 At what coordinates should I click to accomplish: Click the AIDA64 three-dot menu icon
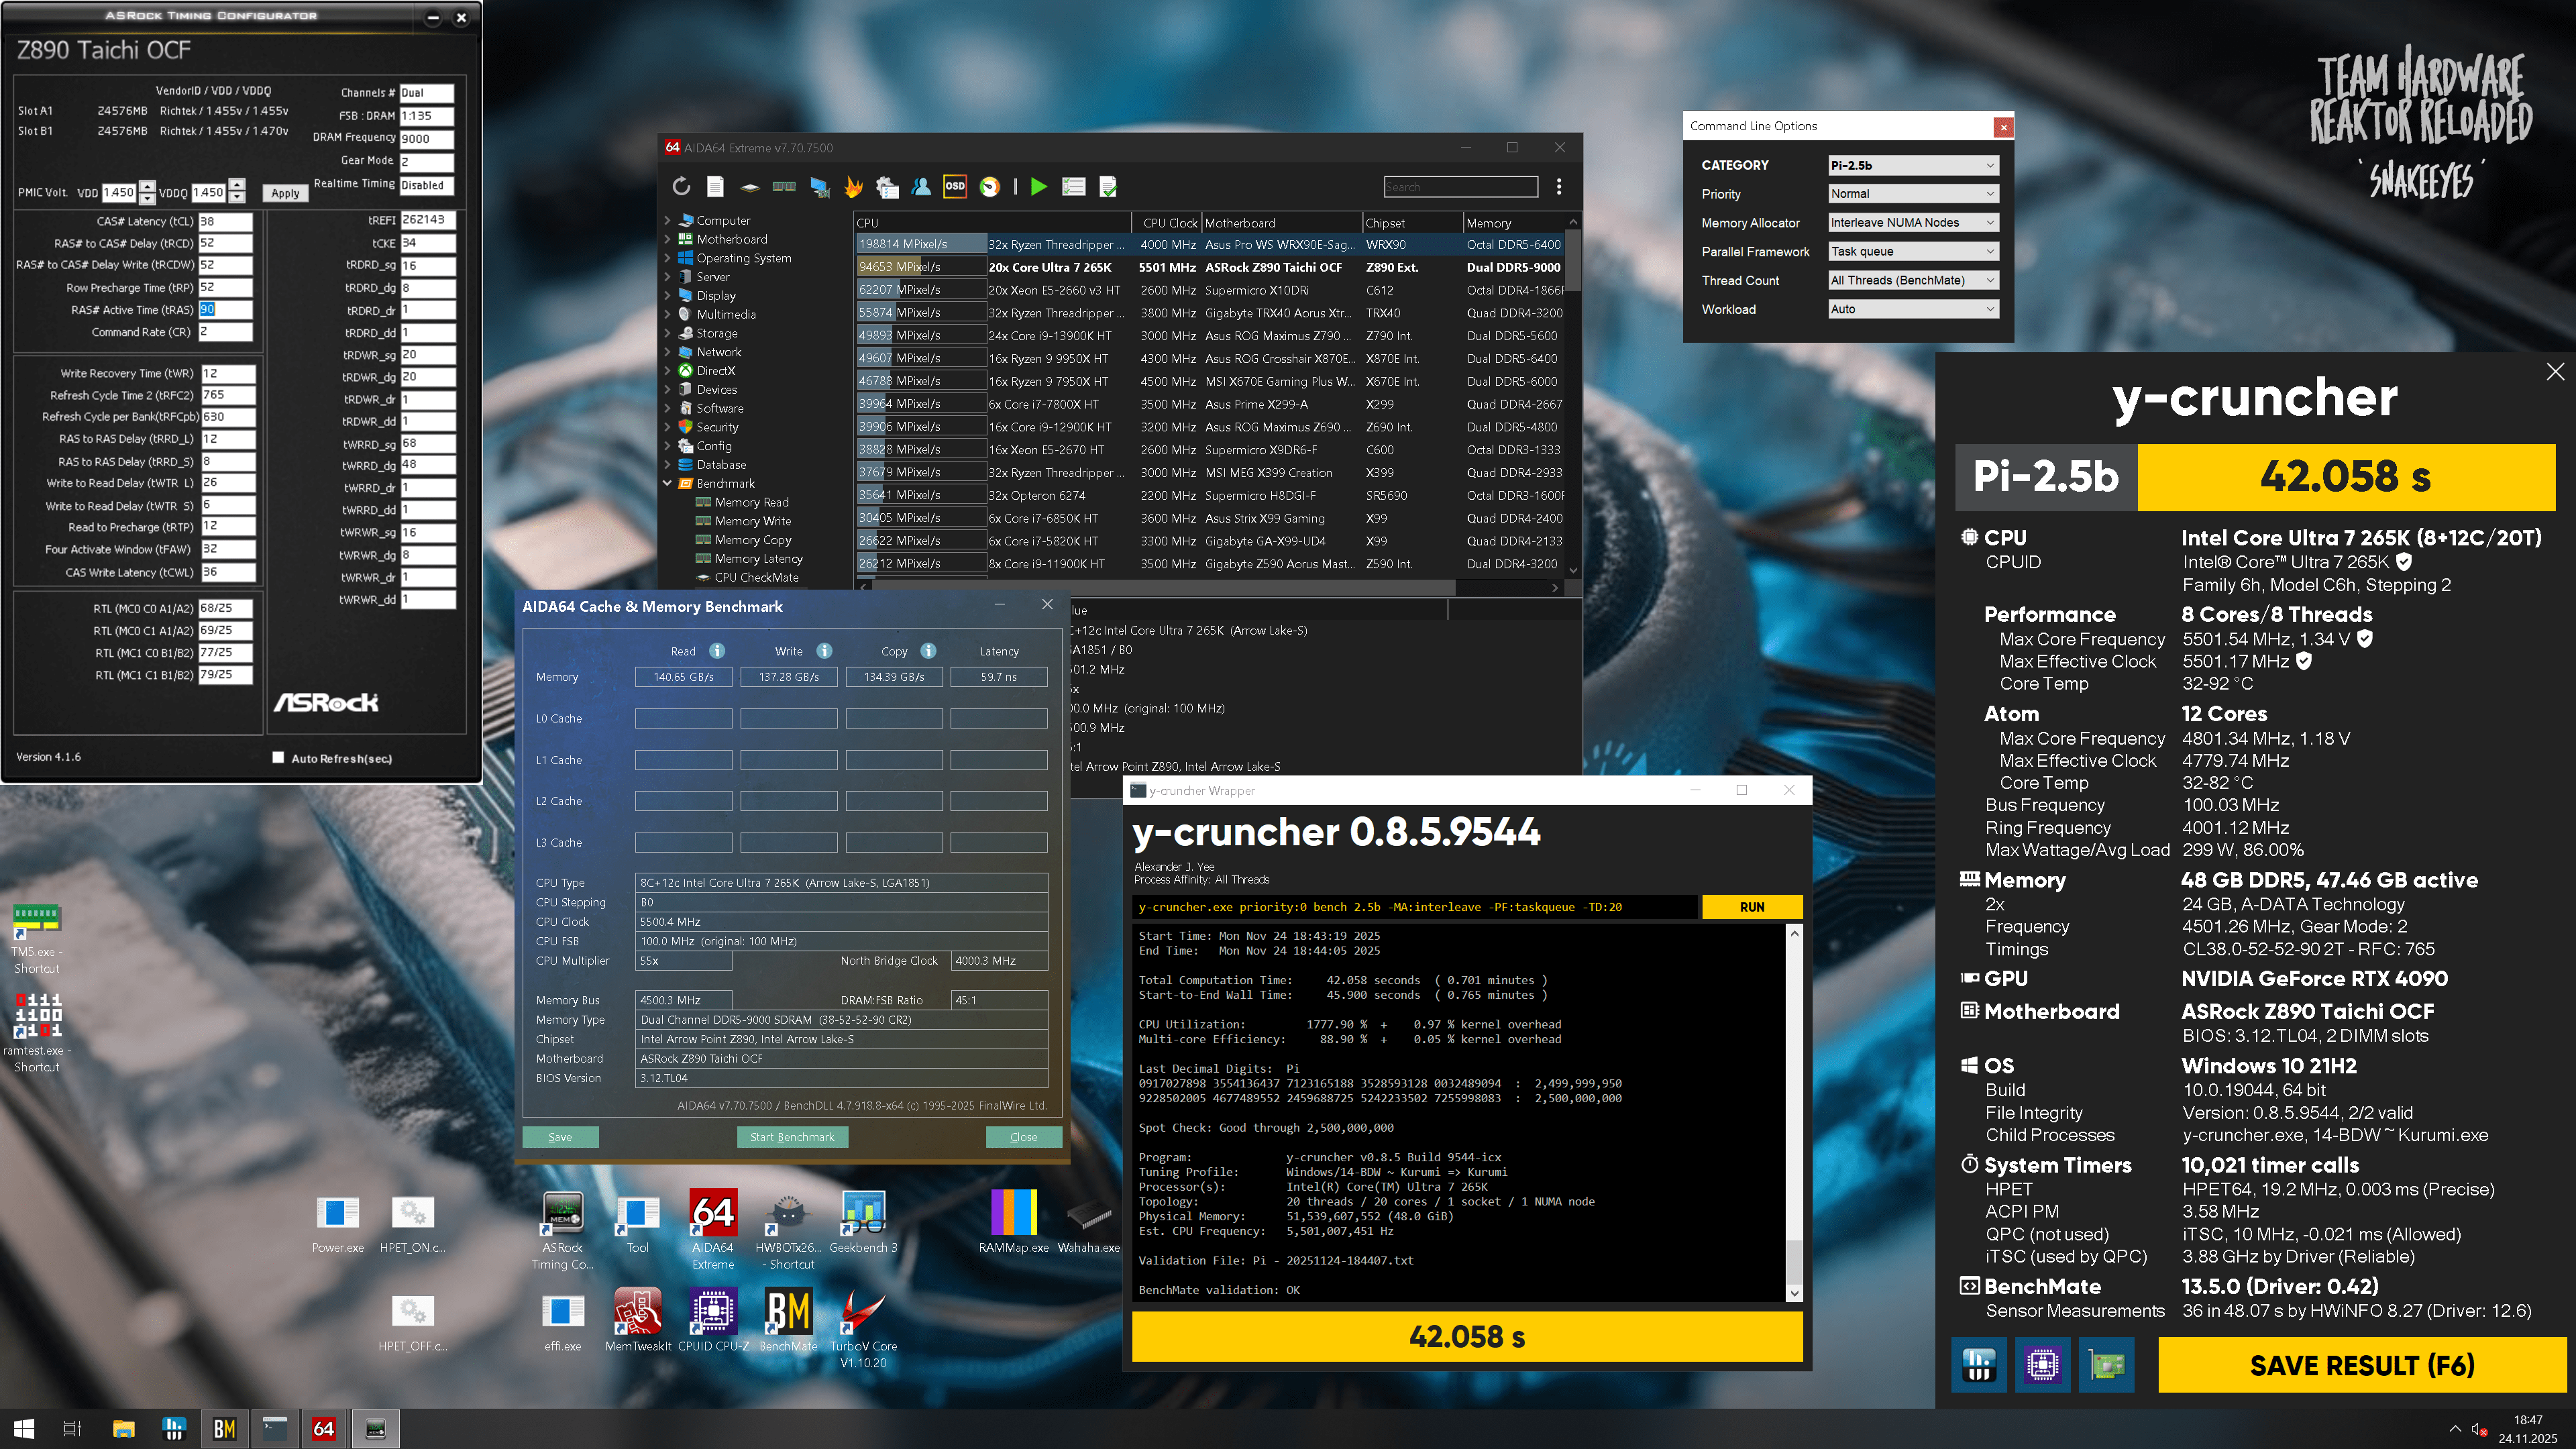1558,186
